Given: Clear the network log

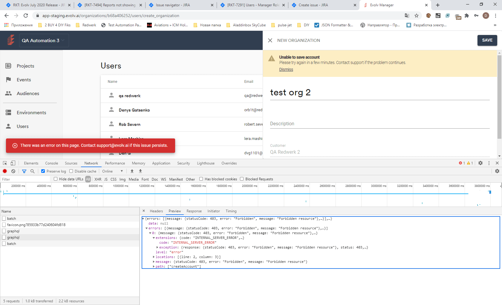Looking at the screenshot, I should 13,171.
